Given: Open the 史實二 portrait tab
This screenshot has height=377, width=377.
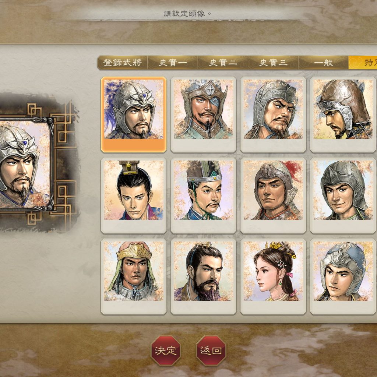Looking at the screenshot, I should pos(223,63).
